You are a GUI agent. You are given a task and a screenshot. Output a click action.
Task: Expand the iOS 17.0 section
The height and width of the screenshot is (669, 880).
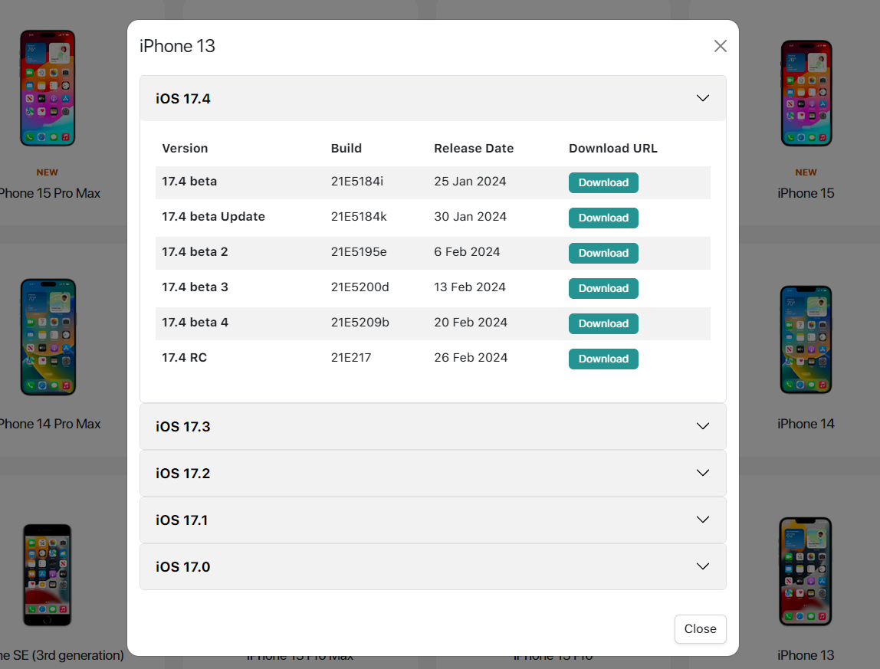pyautogui.click(x=432, y=567)
